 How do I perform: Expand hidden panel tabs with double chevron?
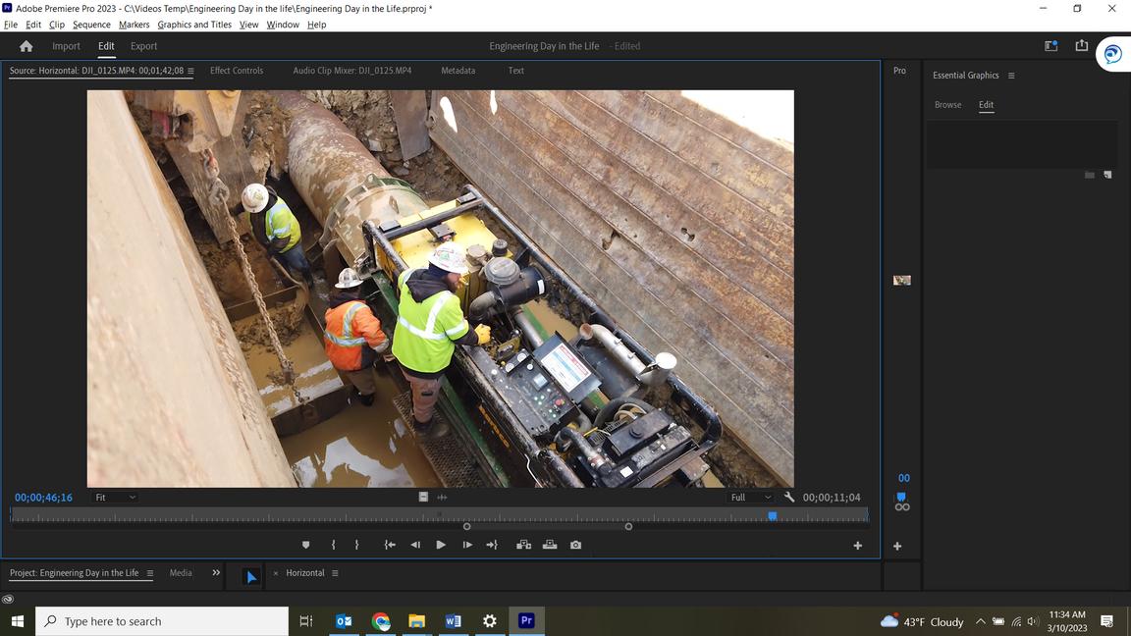216,573
